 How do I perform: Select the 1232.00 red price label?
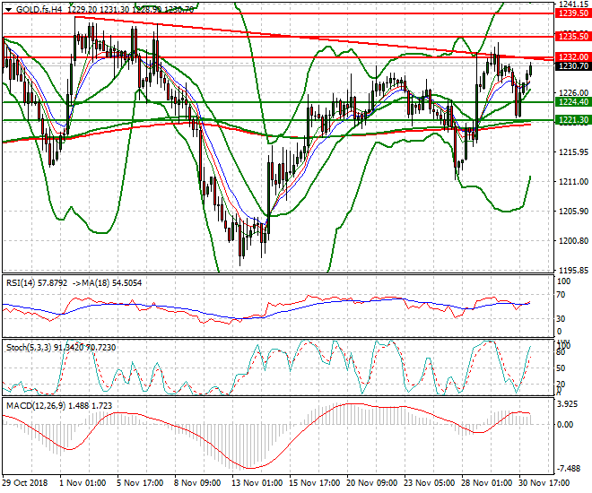point(573,57)
